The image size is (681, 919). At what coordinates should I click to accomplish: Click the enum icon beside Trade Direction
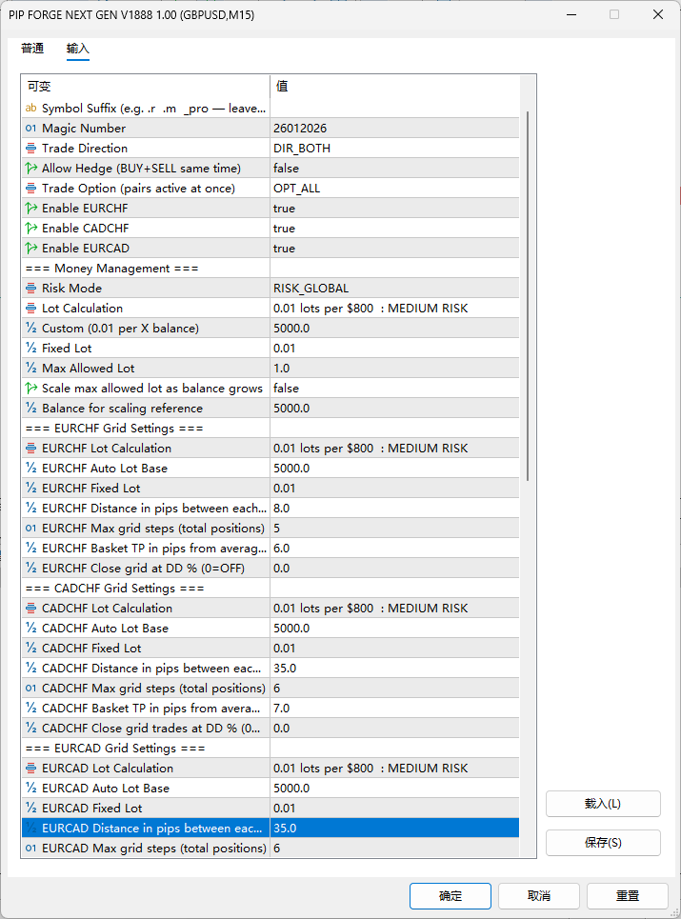click(31, 148)
